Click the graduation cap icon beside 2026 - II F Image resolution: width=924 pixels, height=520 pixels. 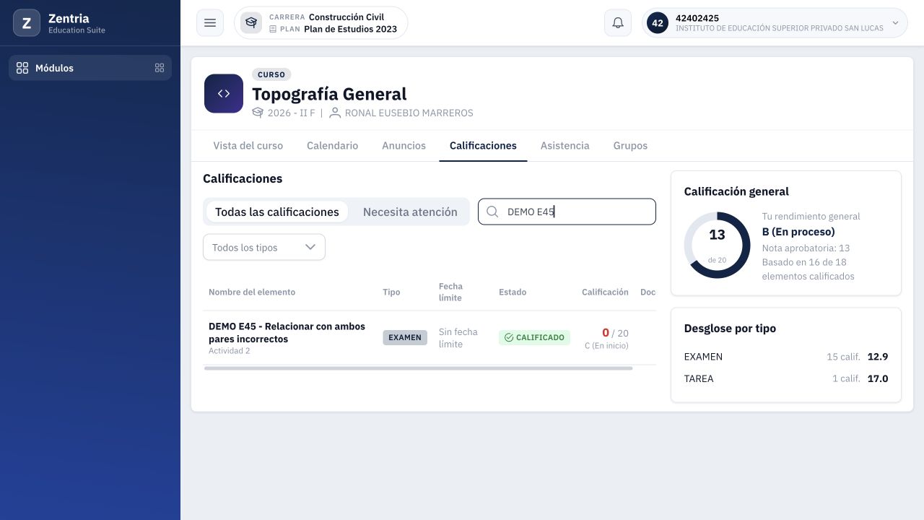point(258,113)
